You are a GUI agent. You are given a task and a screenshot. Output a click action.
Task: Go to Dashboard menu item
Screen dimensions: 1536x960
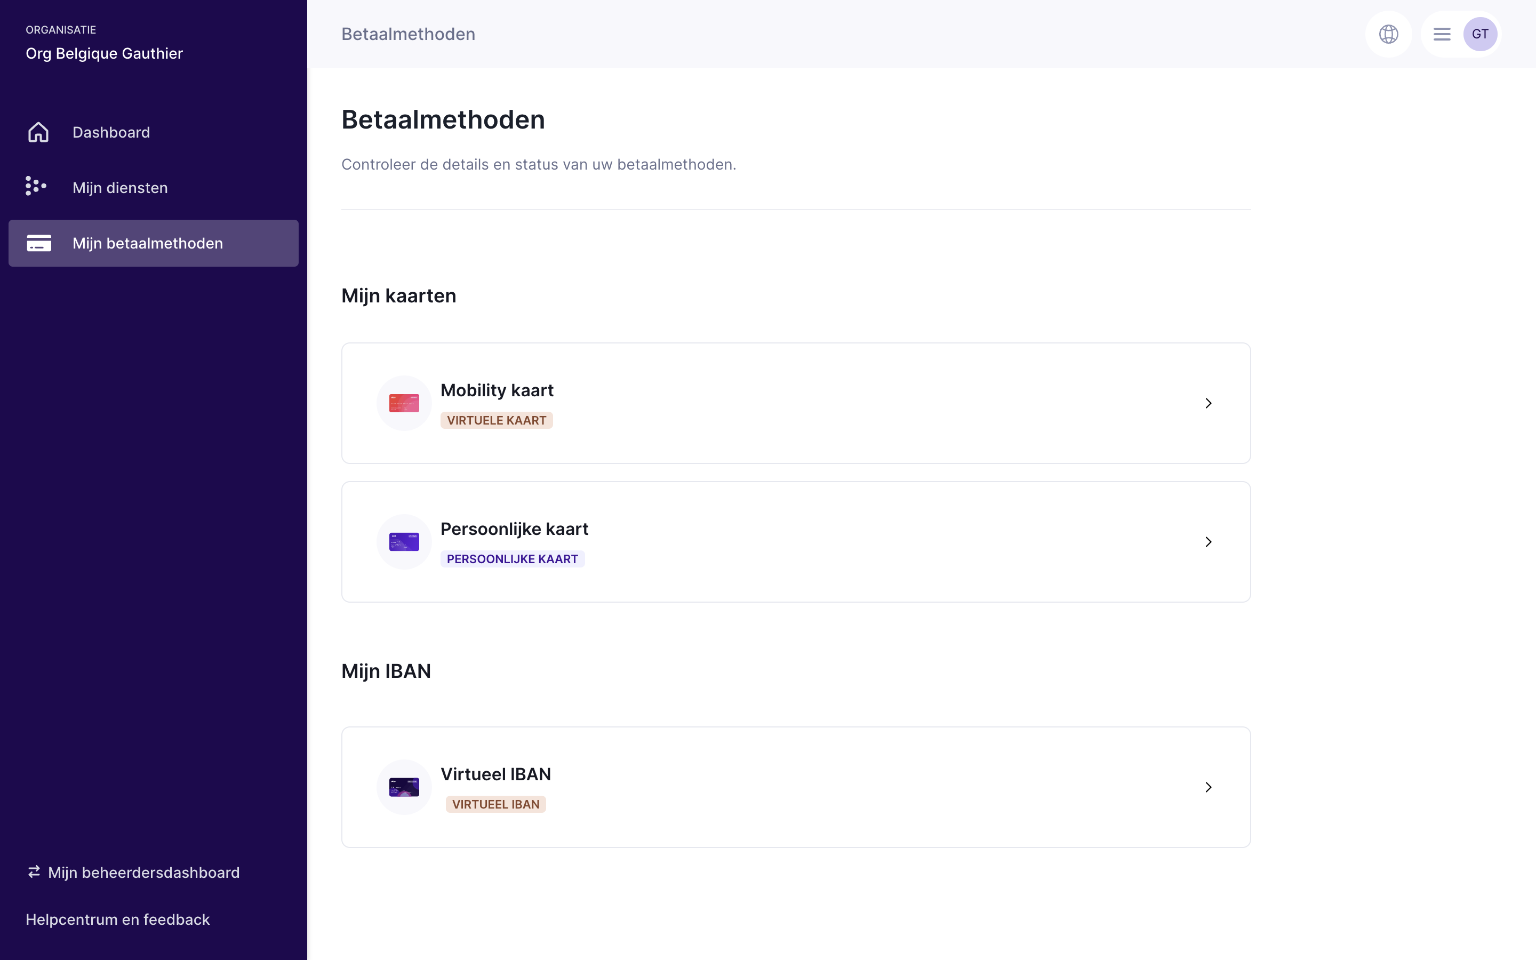coord(111,132)
